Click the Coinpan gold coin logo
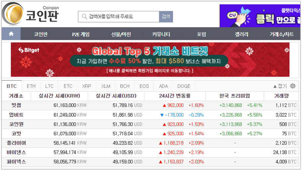 [13, 14]
